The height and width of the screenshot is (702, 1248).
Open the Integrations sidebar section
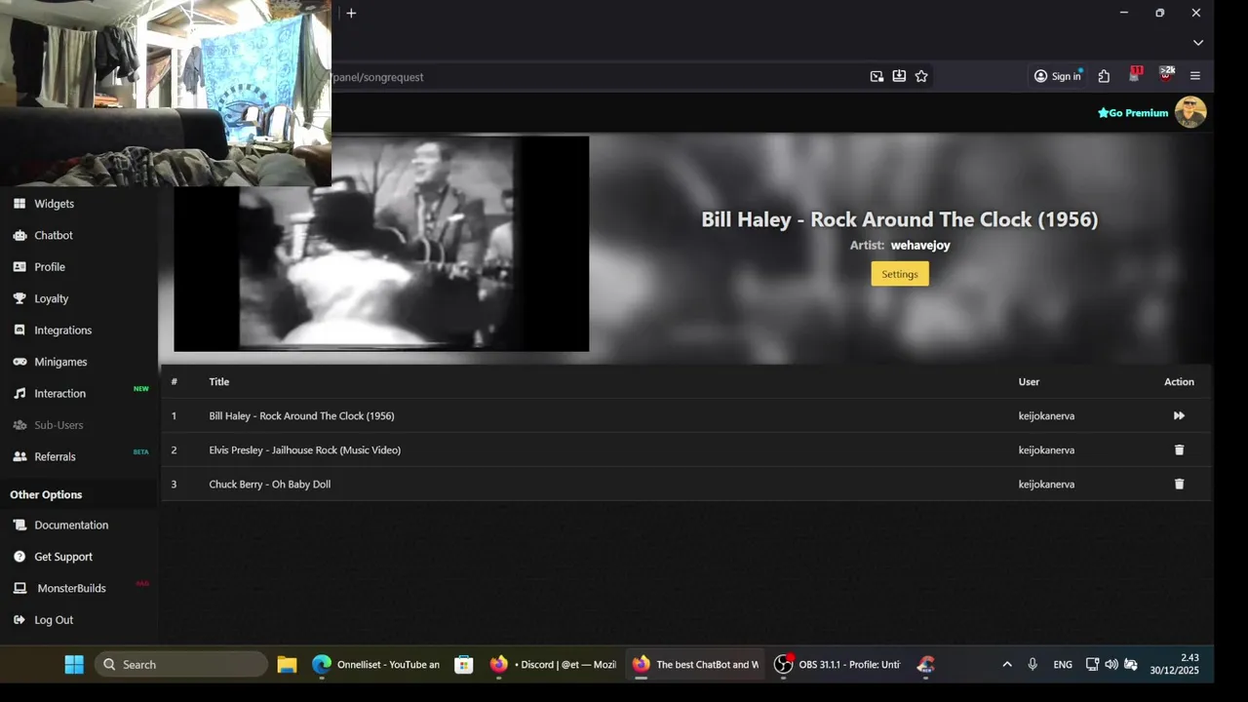(62, 331)
